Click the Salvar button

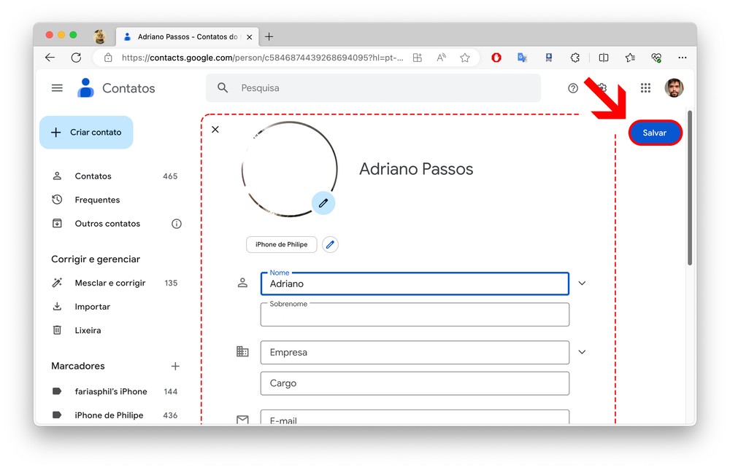655,133
